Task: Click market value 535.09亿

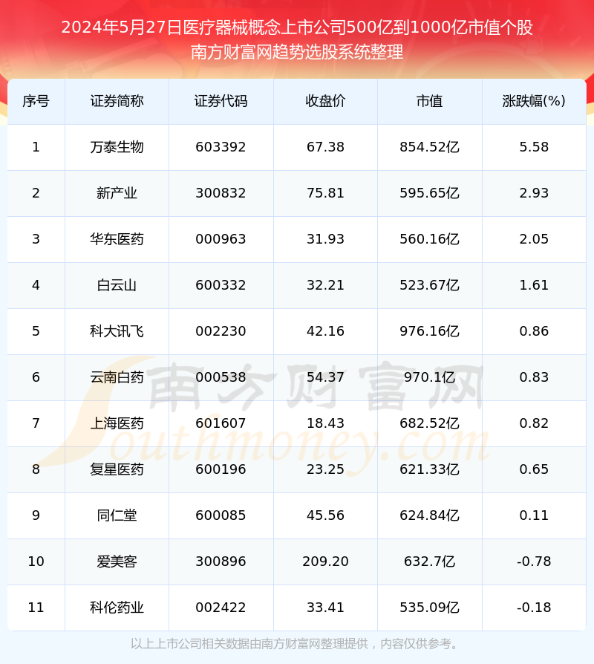Action: point(430,608)
